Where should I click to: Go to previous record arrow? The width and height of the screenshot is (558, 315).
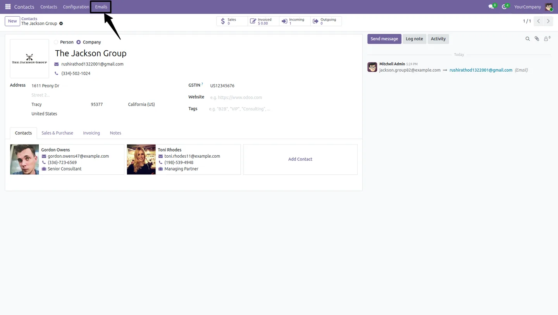pos(538,21)
